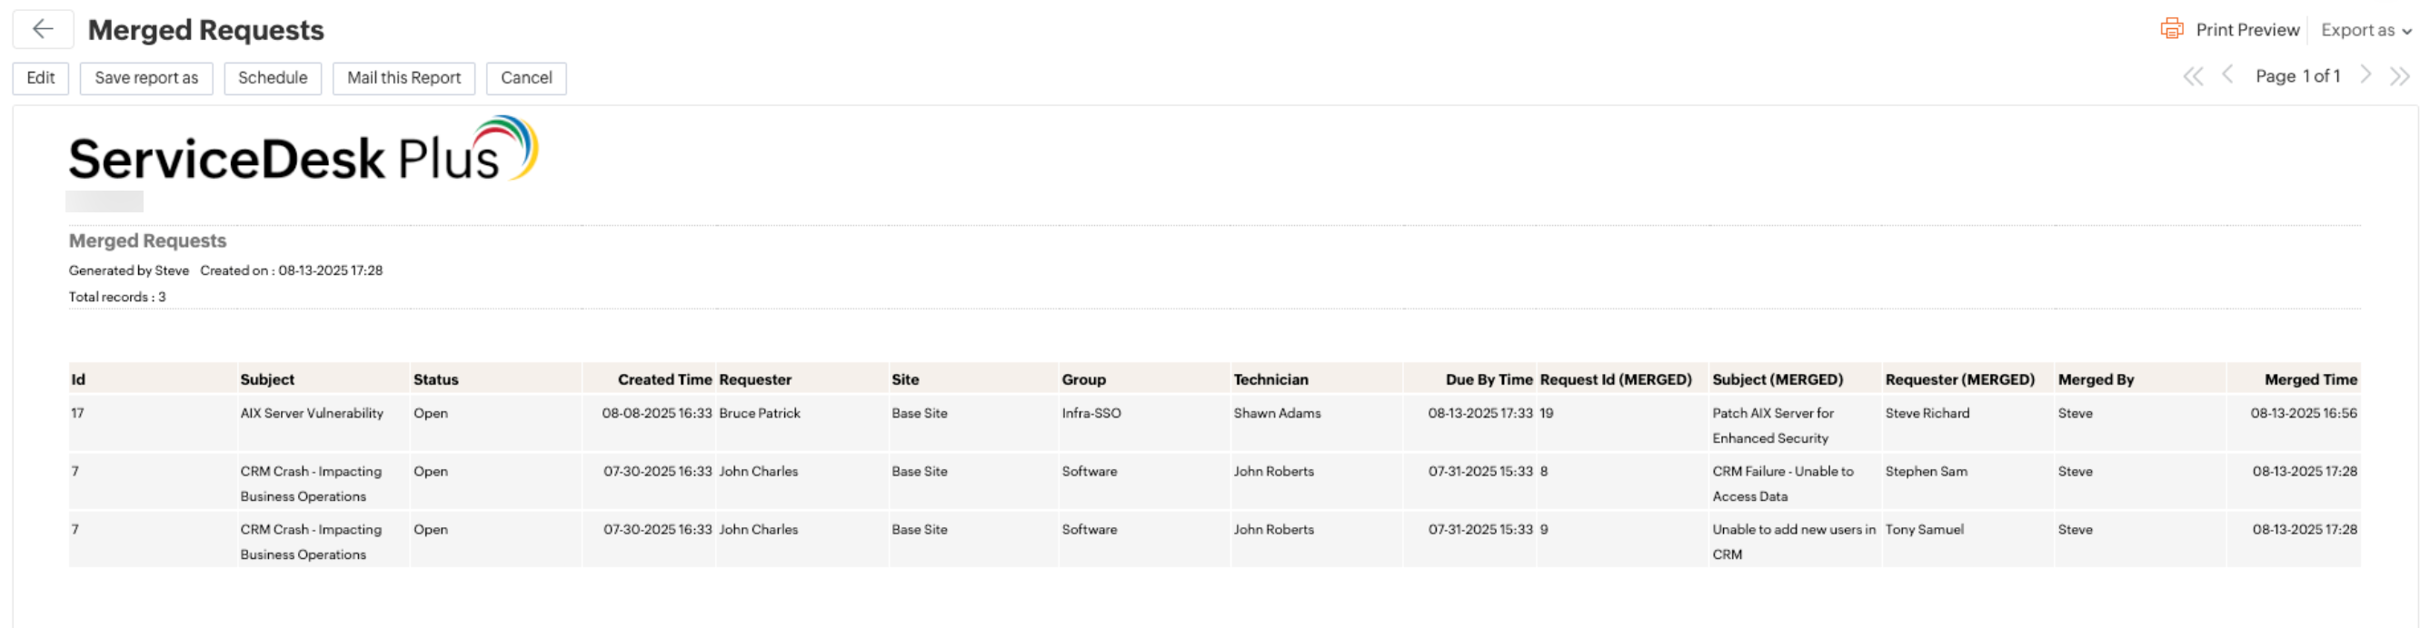Open the Export as dropdown
2430x628 pixels.
point(2365,30)
